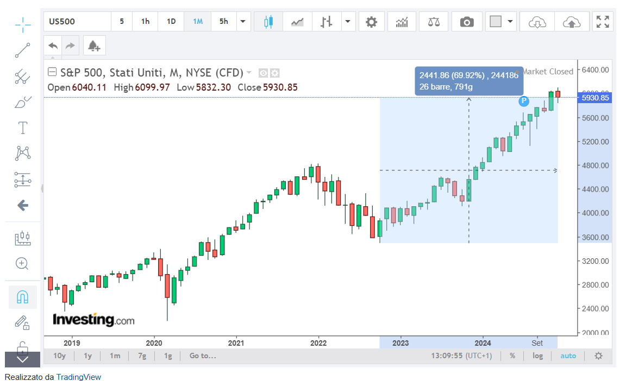The image size is (626, 381).
Task: Open the bar style dropdown arrow
Action: pos(348,22)
